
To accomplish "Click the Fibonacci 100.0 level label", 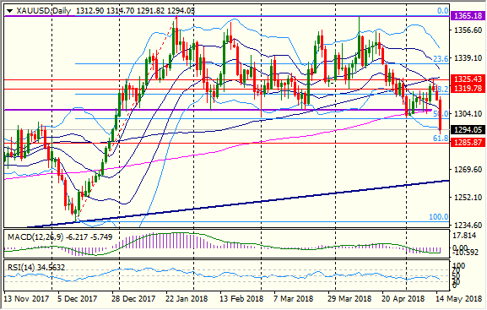I will pos(439,217).
